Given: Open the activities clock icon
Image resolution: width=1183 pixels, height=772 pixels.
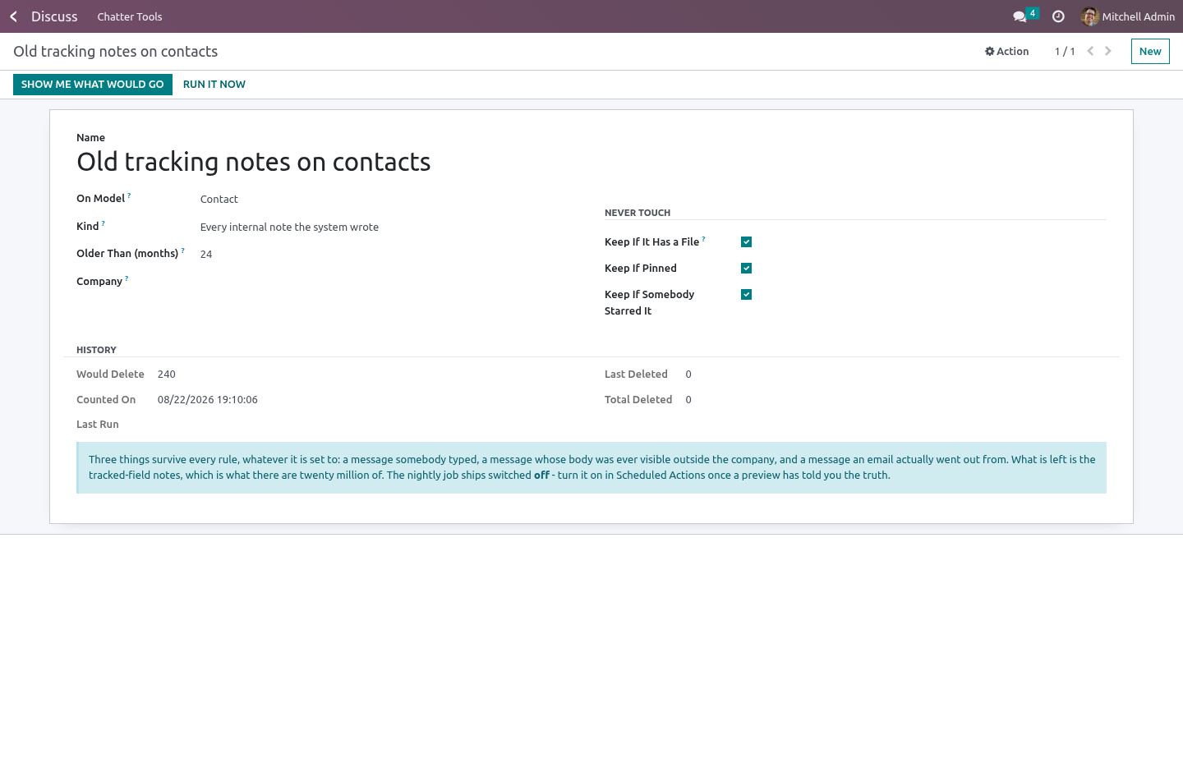Looking at the screenshot, I should (x=1058, y=16).
